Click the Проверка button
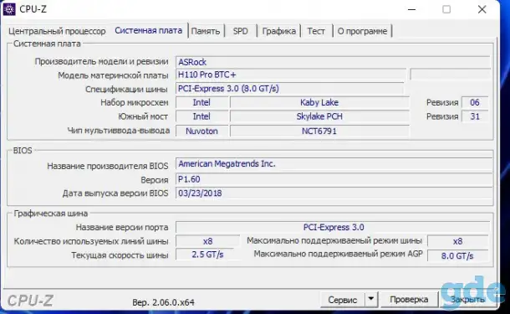Image resolution: width=510 pixels, height=314 pixels. click(x=409, y=299)
